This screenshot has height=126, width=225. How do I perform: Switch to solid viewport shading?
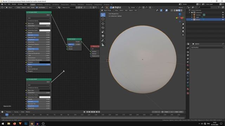pos(177,10)
